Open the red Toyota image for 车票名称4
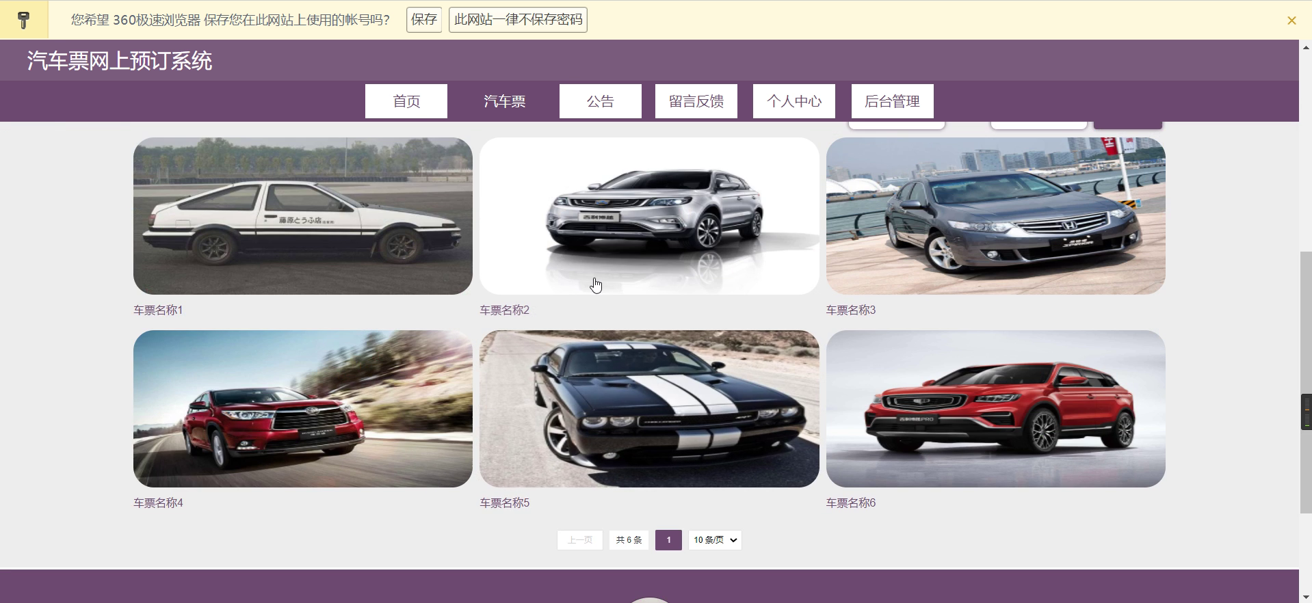This screenshot has width=1312, height=603. tap(303, 409)
